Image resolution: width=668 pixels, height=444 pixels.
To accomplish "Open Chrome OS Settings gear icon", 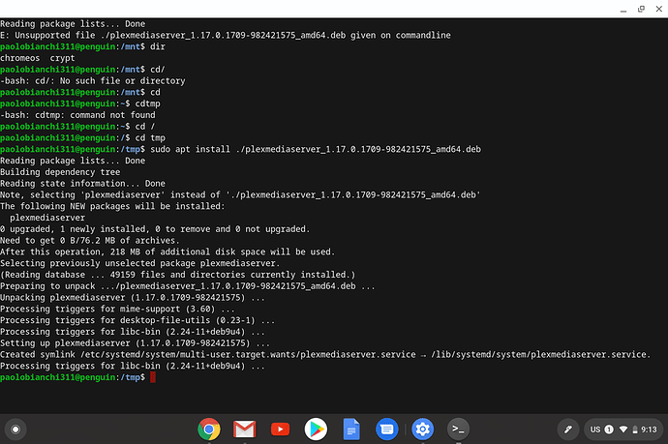I will tap(423, 429).
